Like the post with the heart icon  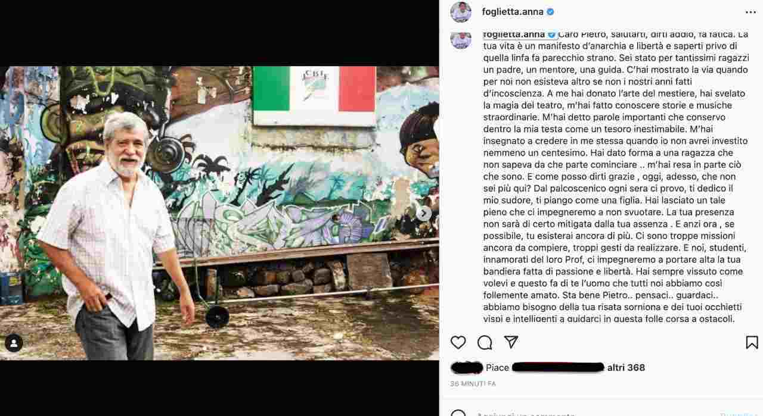coord(458,342)
